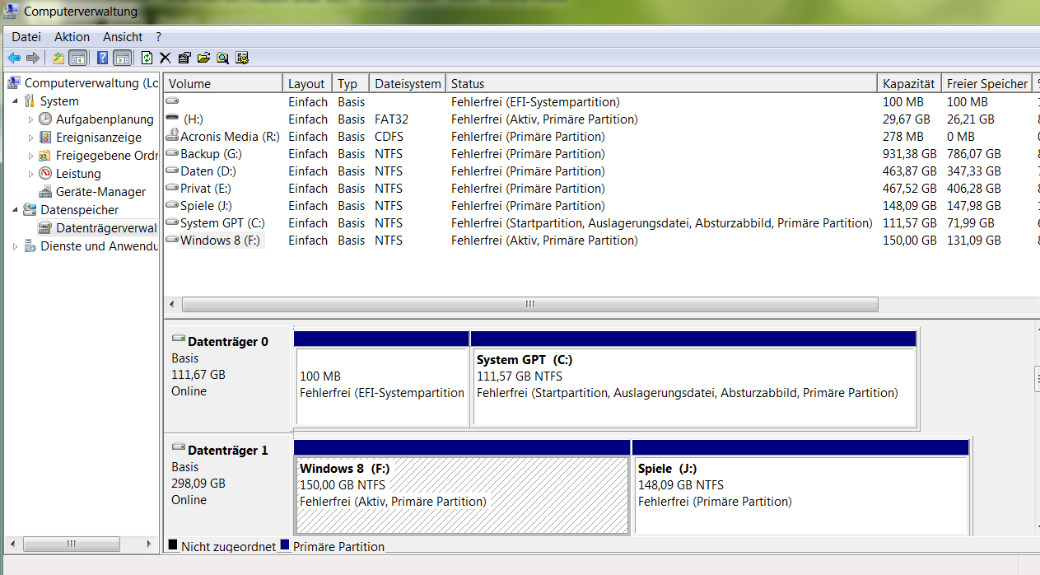This screenshot has height=575, width=1040.
Task: Select Geräte-Manager in the tree
Action: [100, 192]
